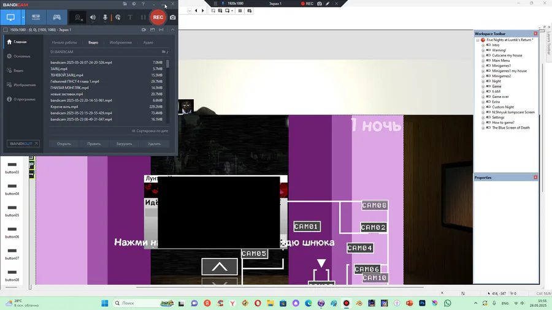Open Сортировка по дате sort option
Viewport: 552px width, 310px height.
150,131
